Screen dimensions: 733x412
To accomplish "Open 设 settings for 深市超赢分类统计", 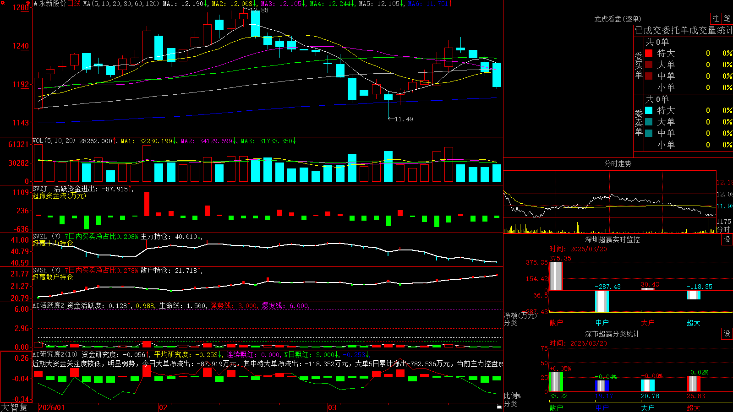I will point(727,334).
